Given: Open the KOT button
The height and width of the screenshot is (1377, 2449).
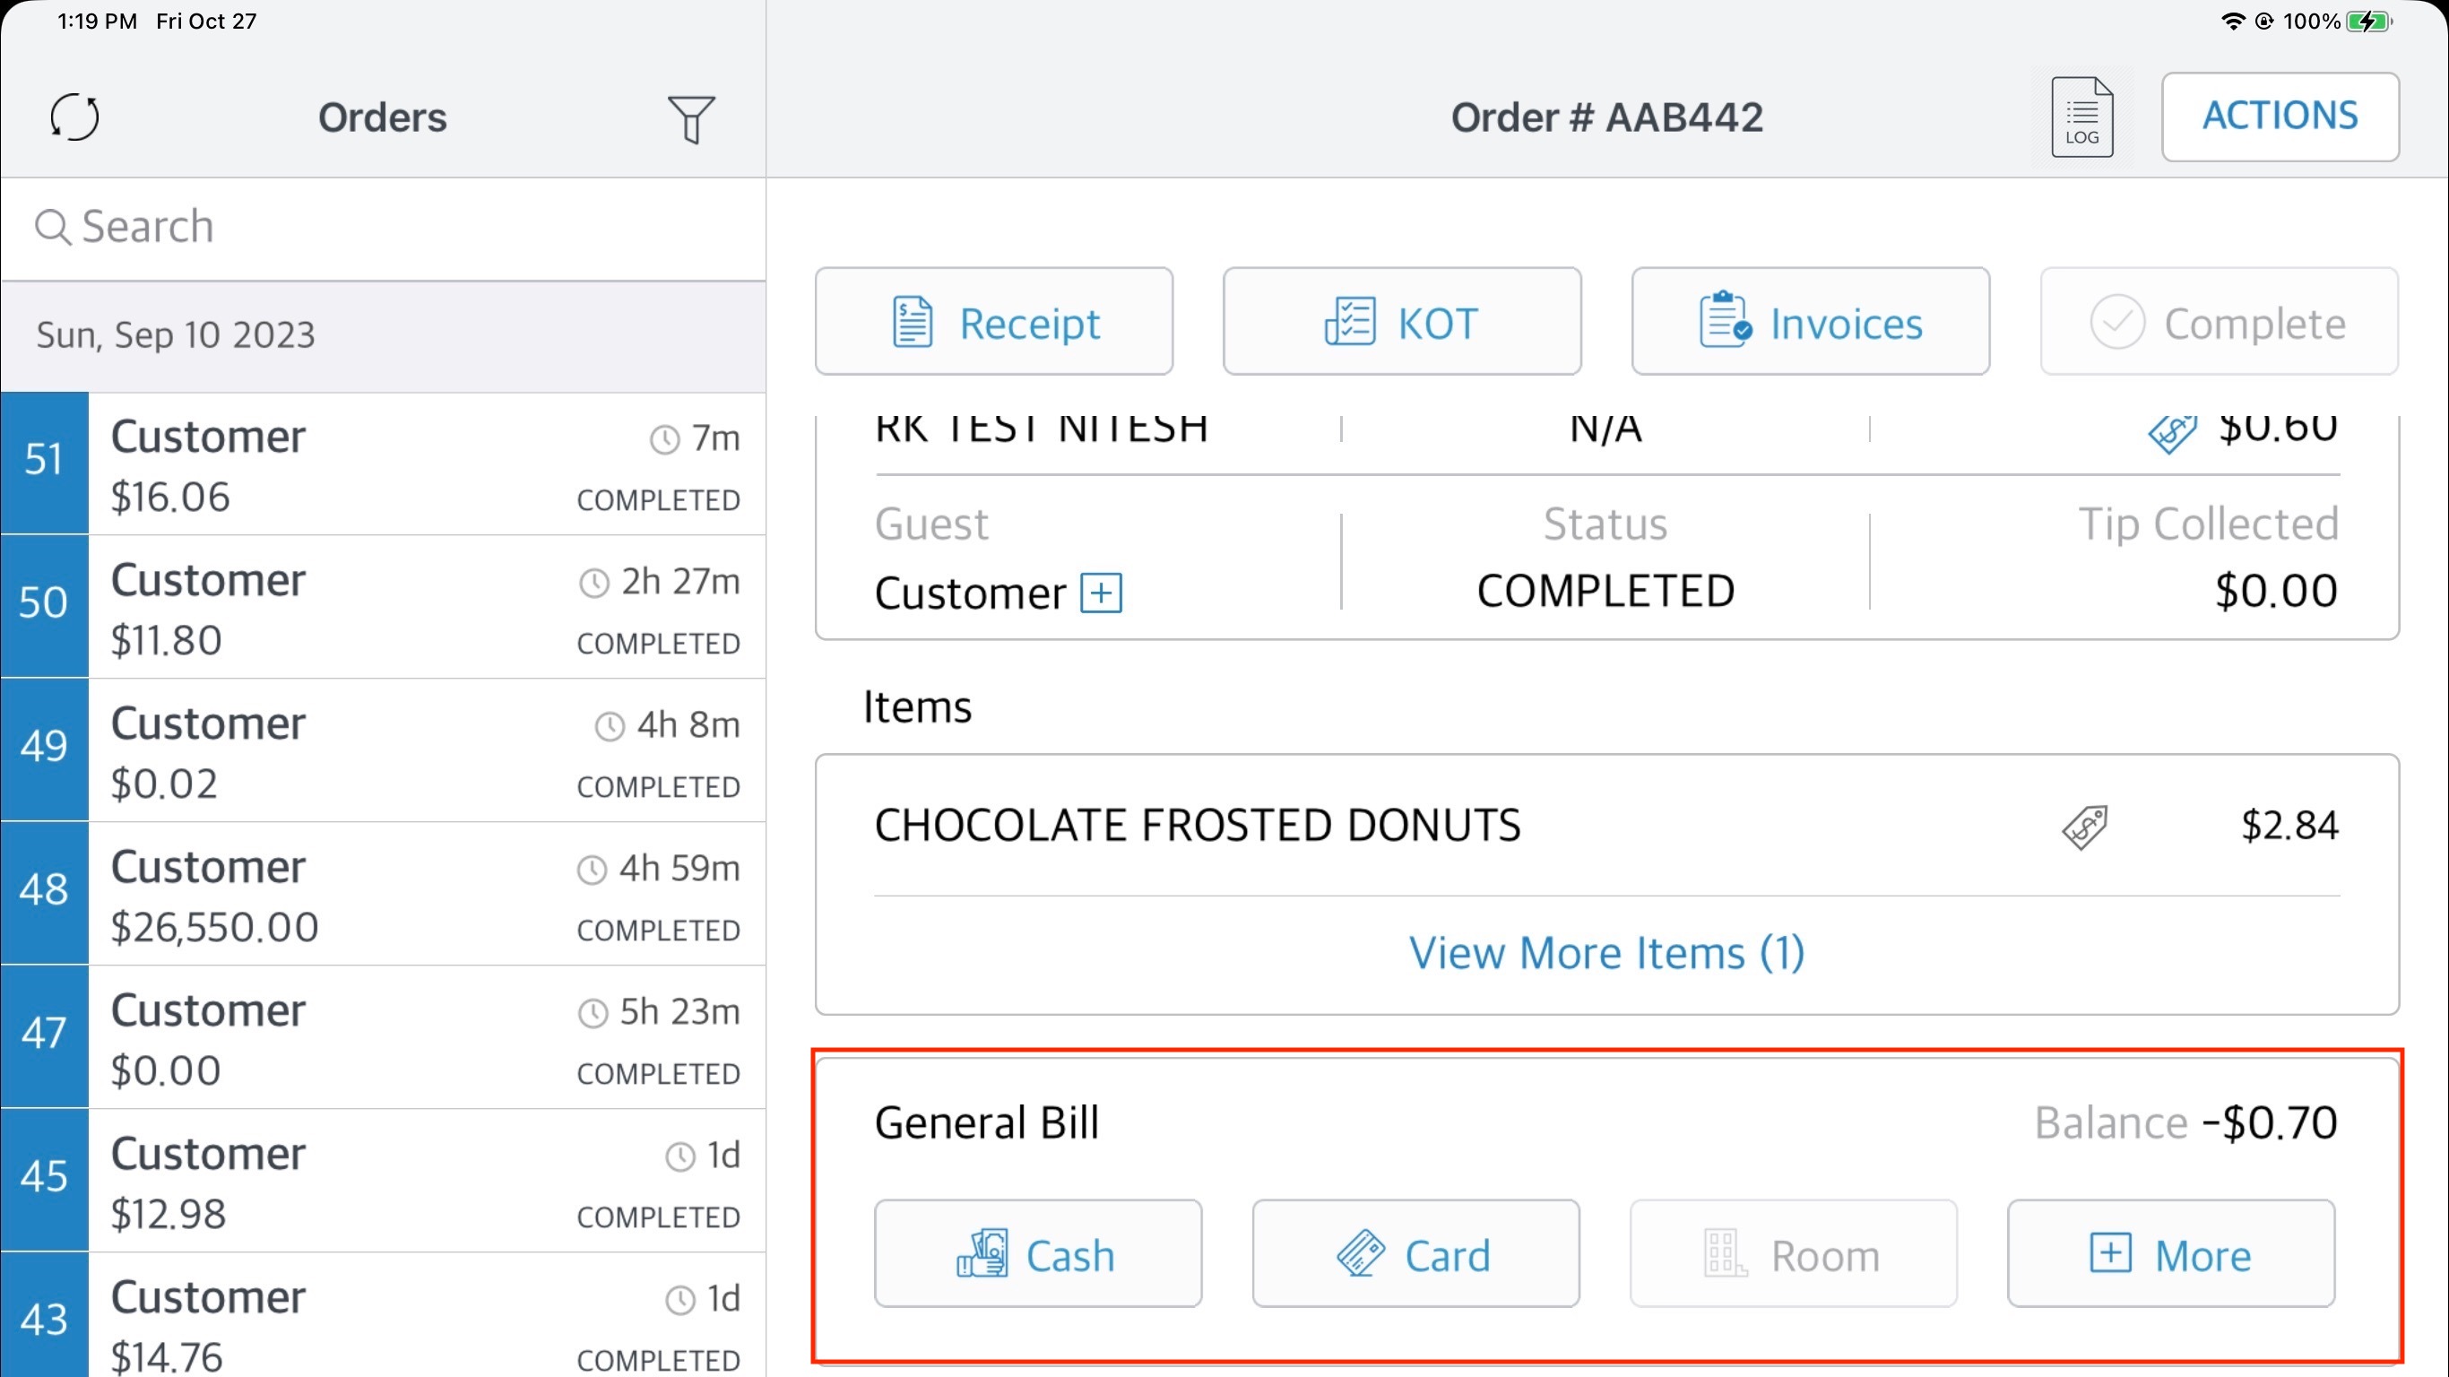Looking at the screenshot, I should pos(1402,323).
